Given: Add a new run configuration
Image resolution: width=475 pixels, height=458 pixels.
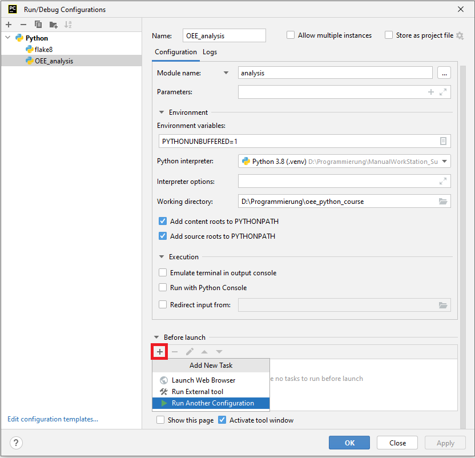Looking at the screenshot, I should [x=8, y=25].
